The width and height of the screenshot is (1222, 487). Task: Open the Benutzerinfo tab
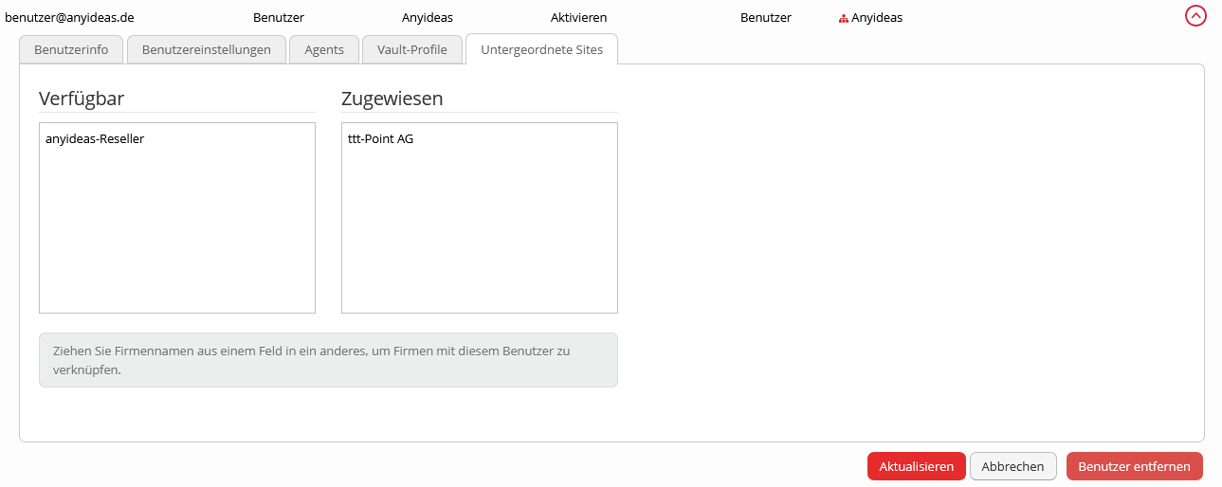pyautogui.click(x=71, y=49)
